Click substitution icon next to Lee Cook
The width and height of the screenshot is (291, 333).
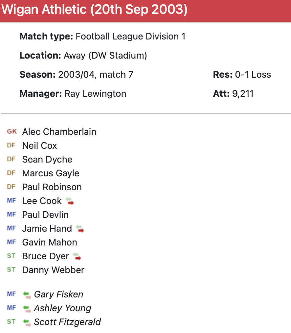coord(70,201)
